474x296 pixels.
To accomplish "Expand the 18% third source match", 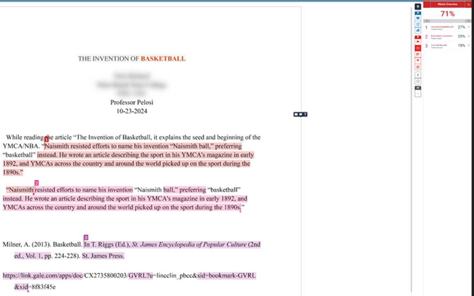I will click(469, 45).
